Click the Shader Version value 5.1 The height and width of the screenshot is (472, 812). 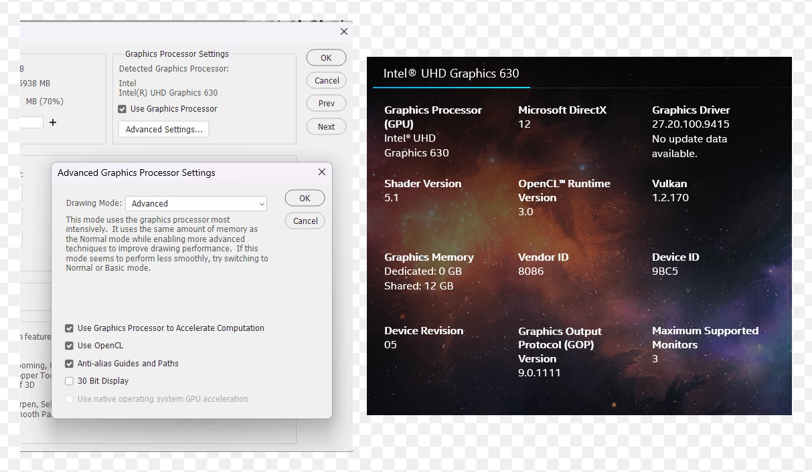392,197
